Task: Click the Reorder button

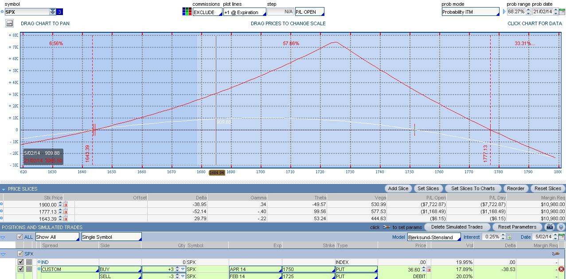Action: point(516,188)
